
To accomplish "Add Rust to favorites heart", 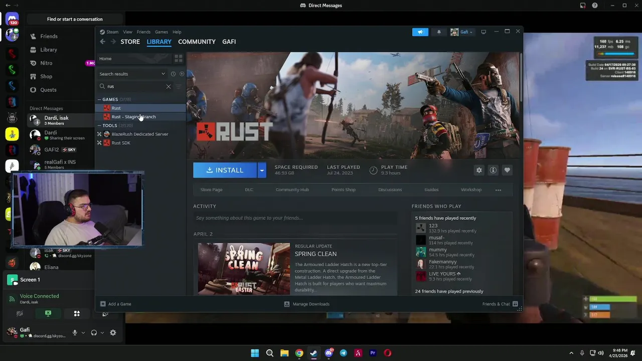I will click(507, 170).
